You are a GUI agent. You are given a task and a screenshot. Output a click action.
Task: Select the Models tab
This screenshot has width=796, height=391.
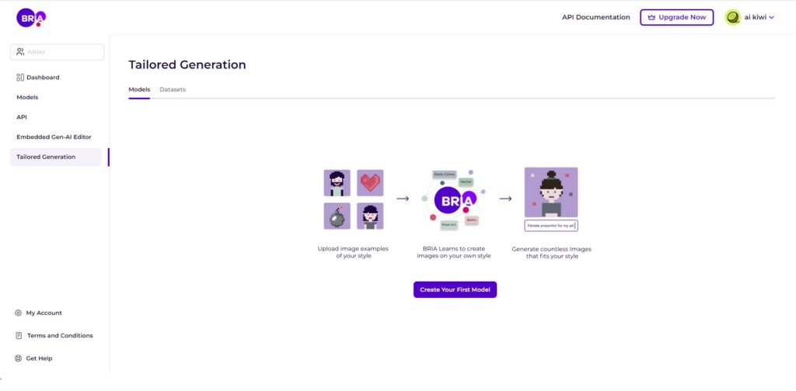pos(139,90)
